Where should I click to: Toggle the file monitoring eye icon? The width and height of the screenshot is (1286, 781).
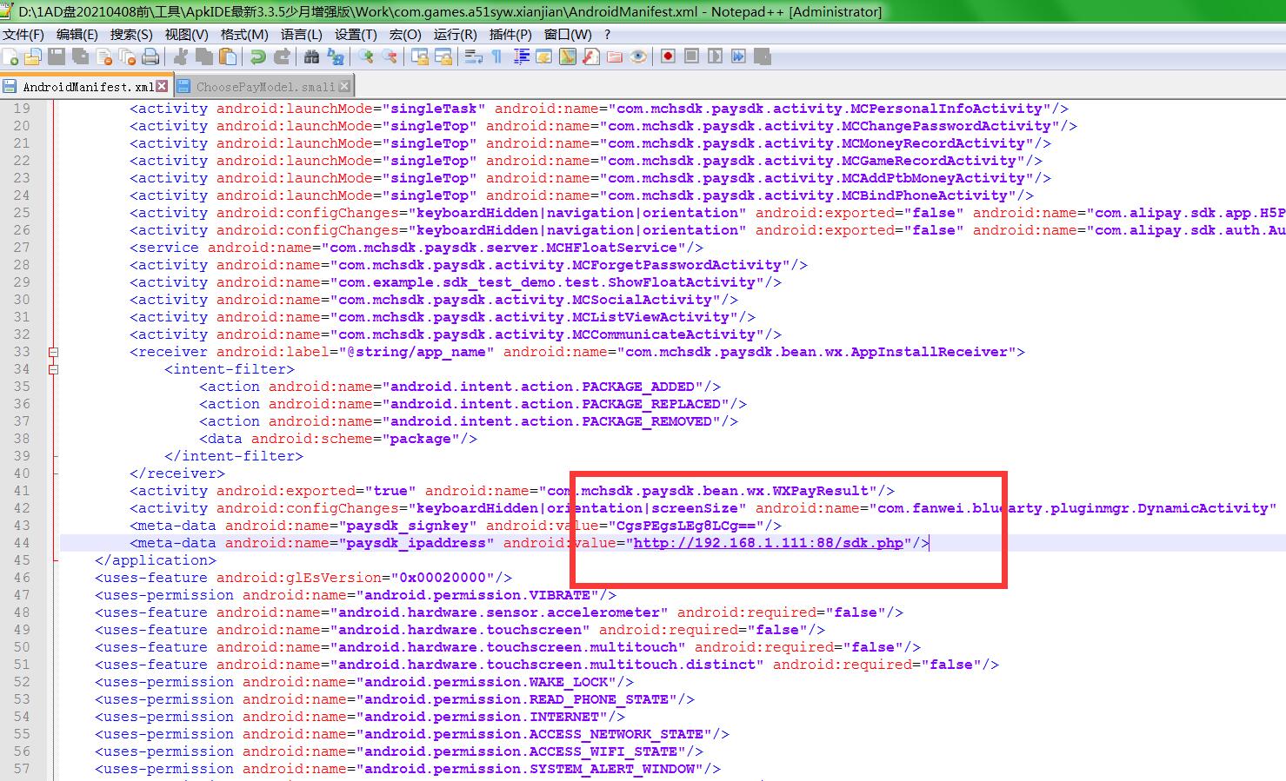(638, 57)
